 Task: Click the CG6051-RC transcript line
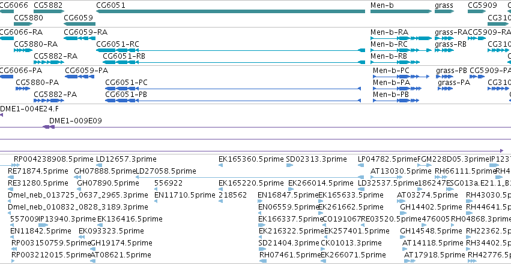[231, 50]
